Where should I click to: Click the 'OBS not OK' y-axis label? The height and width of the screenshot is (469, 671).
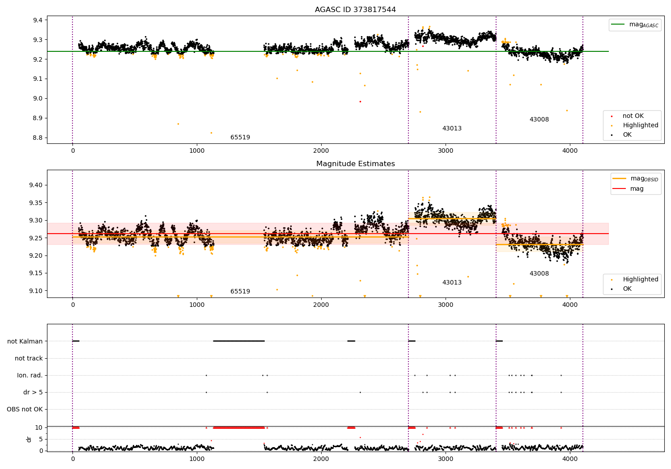click(x=25, y=410)
